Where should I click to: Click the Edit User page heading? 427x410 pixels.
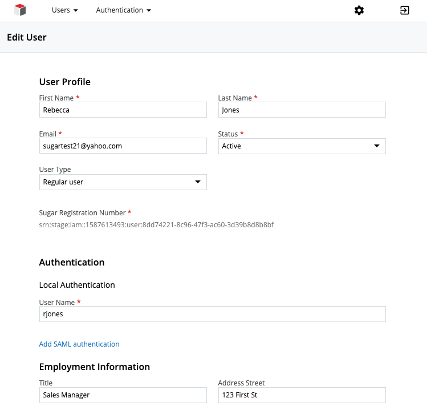(x=27, y=38)
